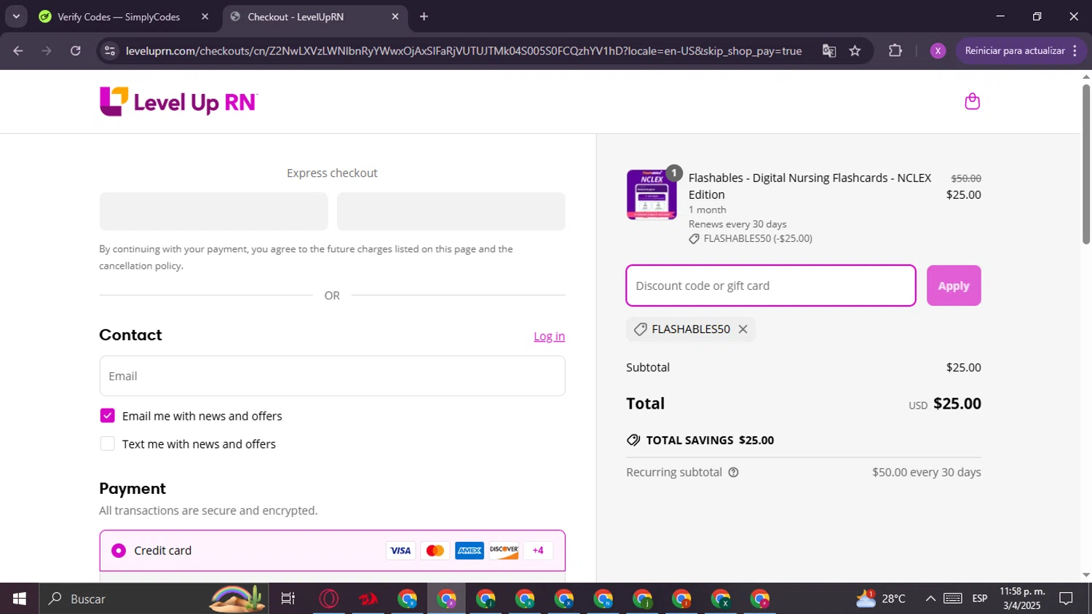Viewport: 1092px width, 614px height.
Task: Open the notification center icon
Action: 1067,599
